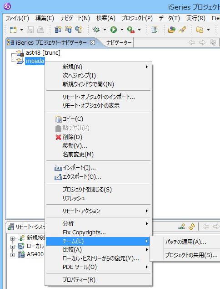Click the Run External Tools icon
The width and height of the screenshot is (220, 289).
tap(130, 30)
